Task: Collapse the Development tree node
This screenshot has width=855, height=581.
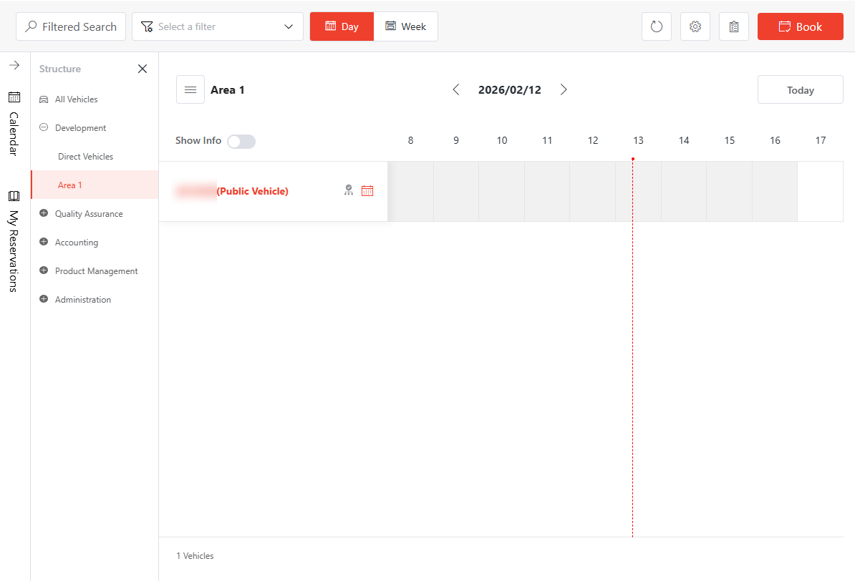Action: 44,127
